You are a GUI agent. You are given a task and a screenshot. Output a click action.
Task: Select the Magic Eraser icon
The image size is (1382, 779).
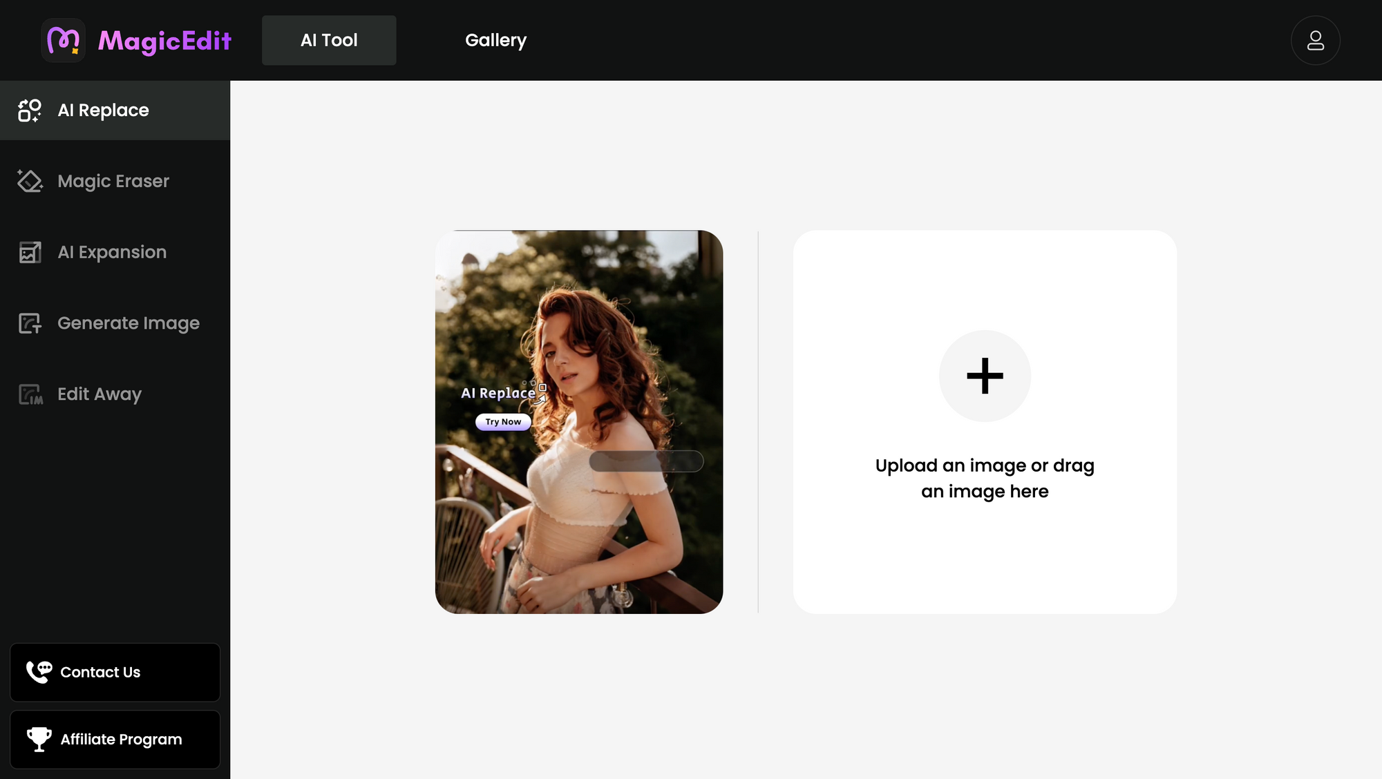click(x=30, y=181)
